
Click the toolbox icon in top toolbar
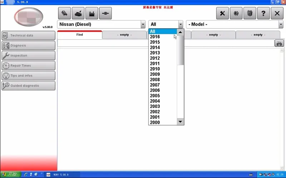92,13
